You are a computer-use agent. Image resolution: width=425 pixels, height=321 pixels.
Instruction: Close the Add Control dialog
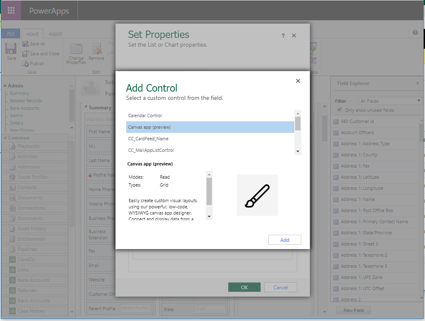[298, 81]
